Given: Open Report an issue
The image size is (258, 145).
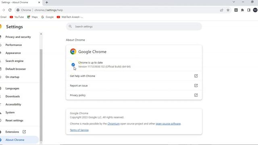Looking at the screenshot, I should point(134,85).
